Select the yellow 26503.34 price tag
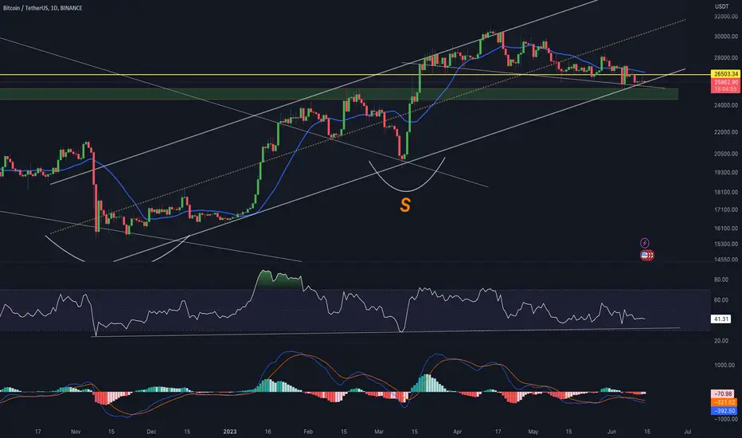The height and width of the screenshot is (438, 742). 725,74
